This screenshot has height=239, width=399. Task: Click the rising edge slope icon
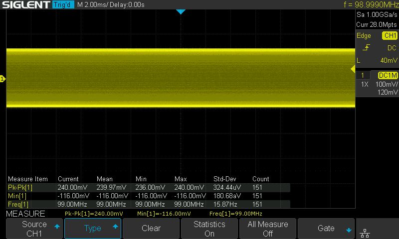coord(367,48)
